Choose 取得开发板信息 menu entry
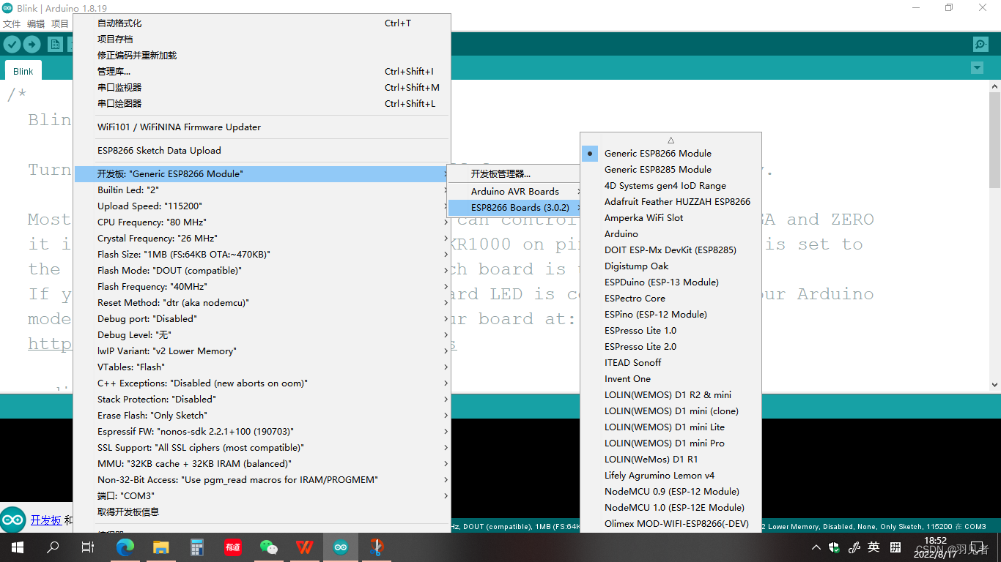The image size is (1001, 562). pos(262,512)
